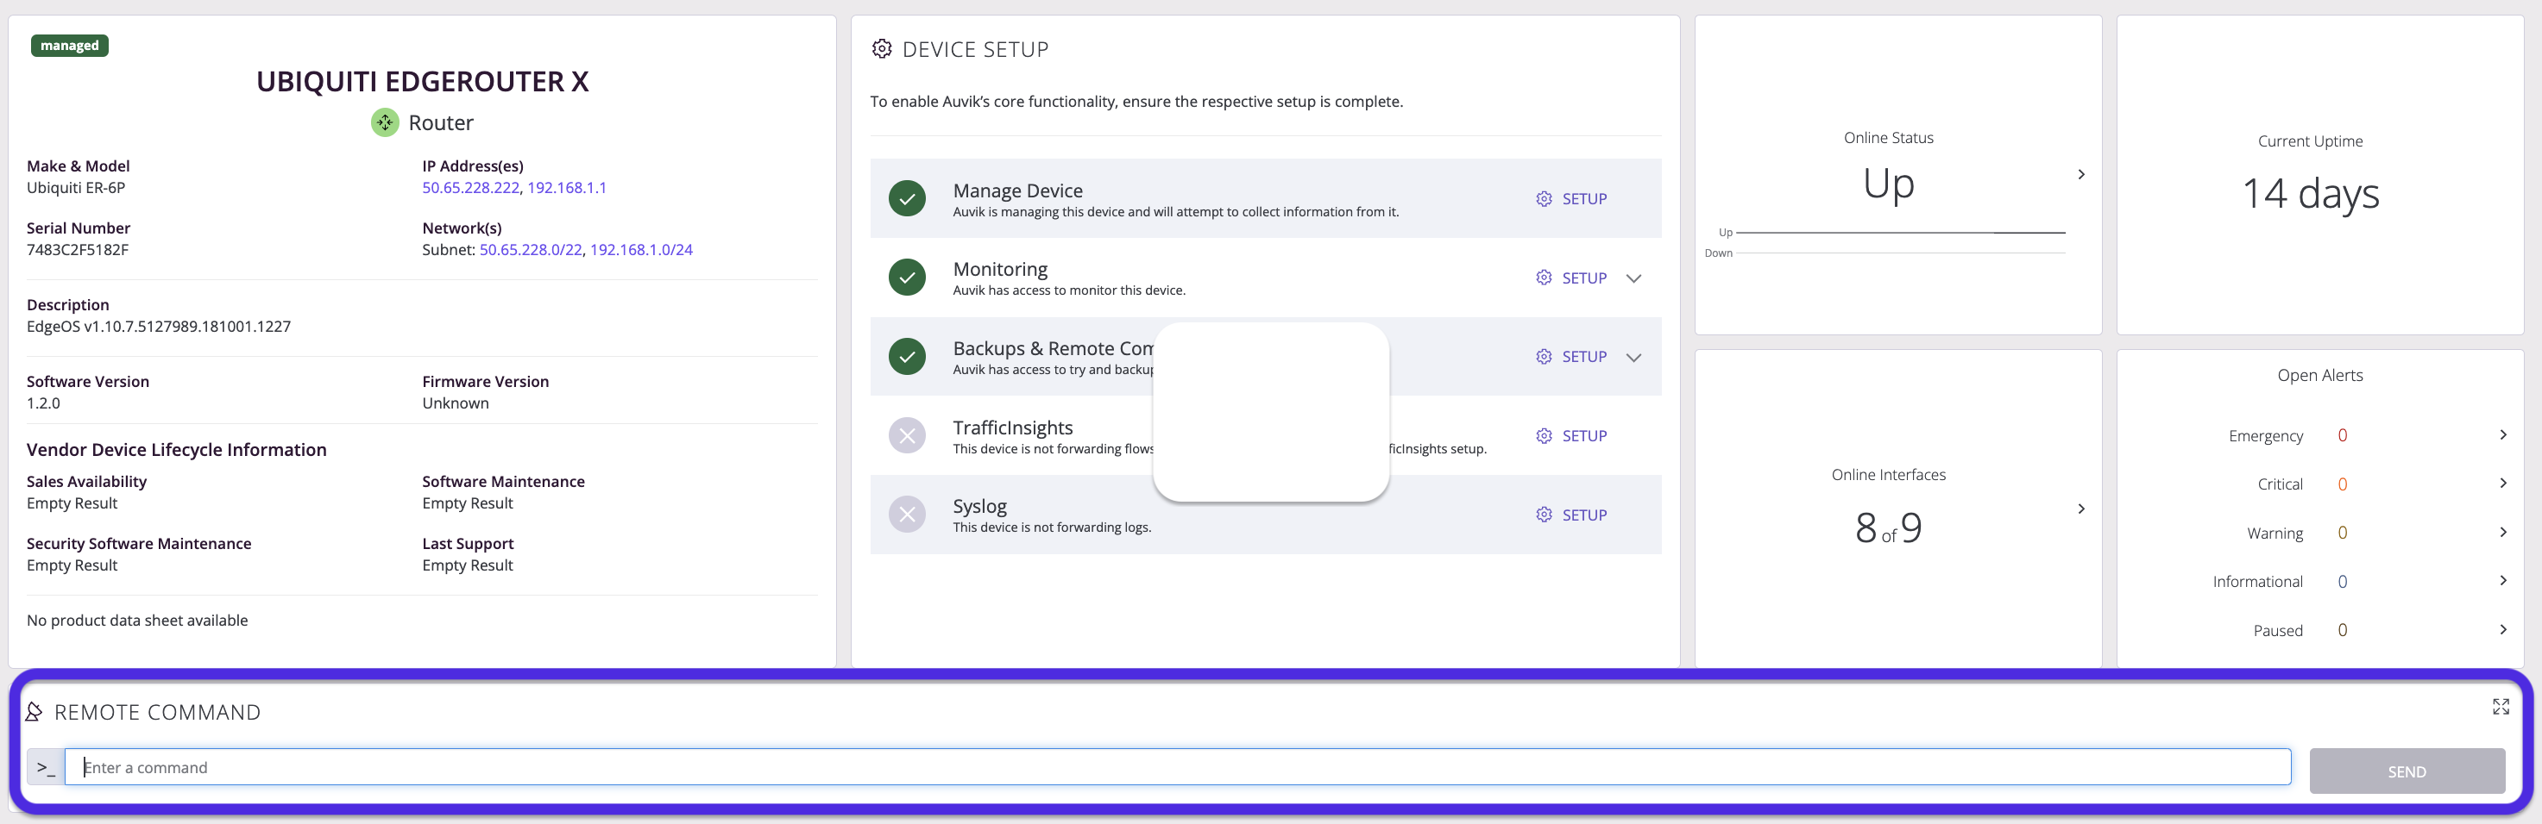Viewport: 2542px width, 824px height.
Task: Open SETUP for Manage Device
Action: coord(1571,199)
